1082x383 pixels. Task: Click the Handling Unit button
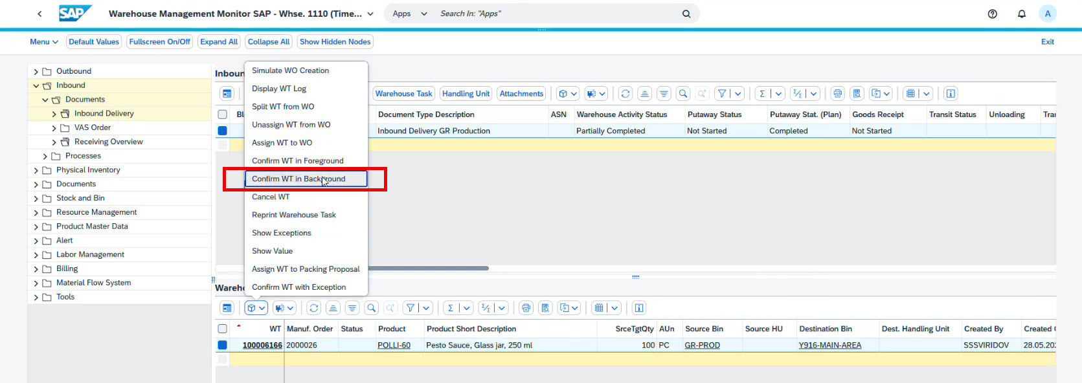(x=466, y=94)
